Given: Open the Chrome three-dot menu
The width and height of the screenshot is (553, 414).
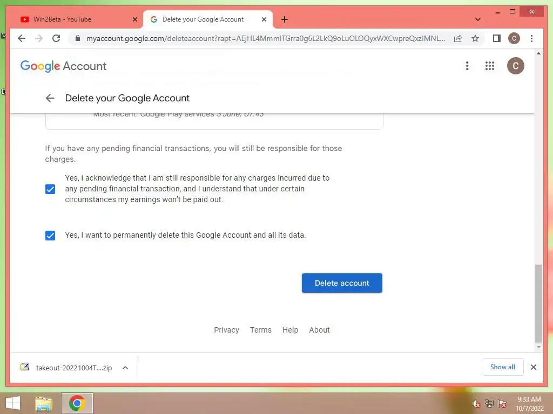Looking at the screenshot, I should [x=531, y=38].
